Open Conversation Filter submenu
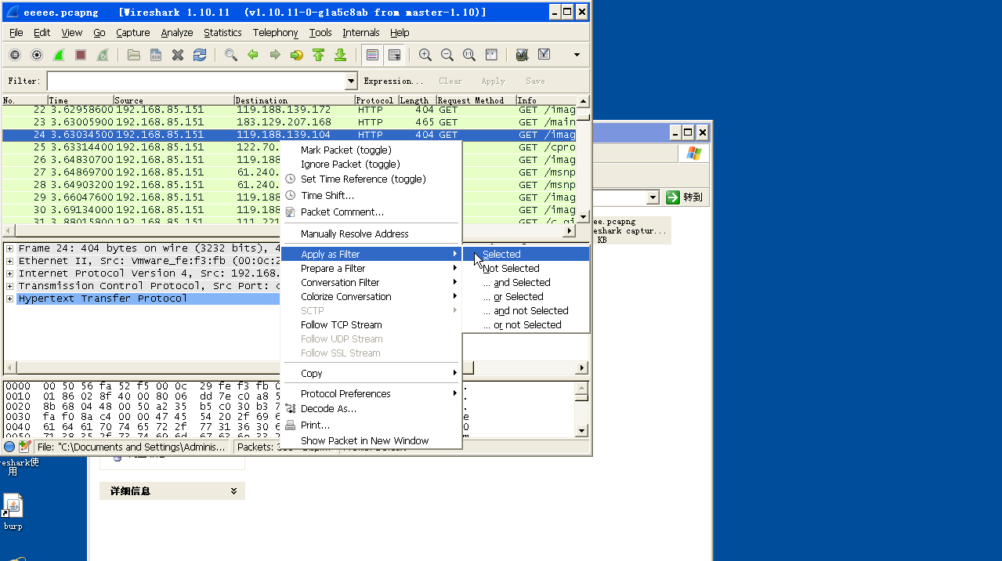1002x561 pixels. click(x=371, y=283)
